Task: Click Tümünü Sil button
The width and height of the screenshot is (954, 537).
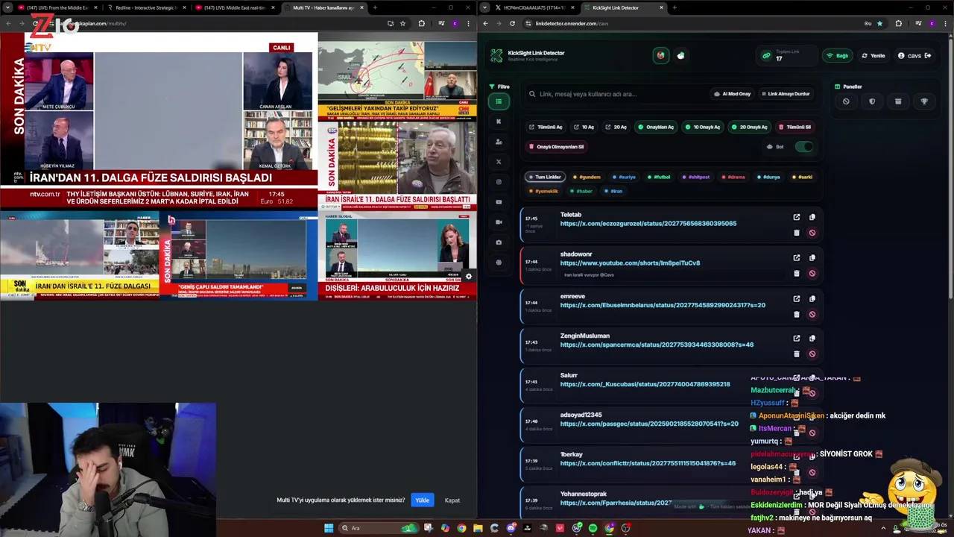Action: [795, 127]
